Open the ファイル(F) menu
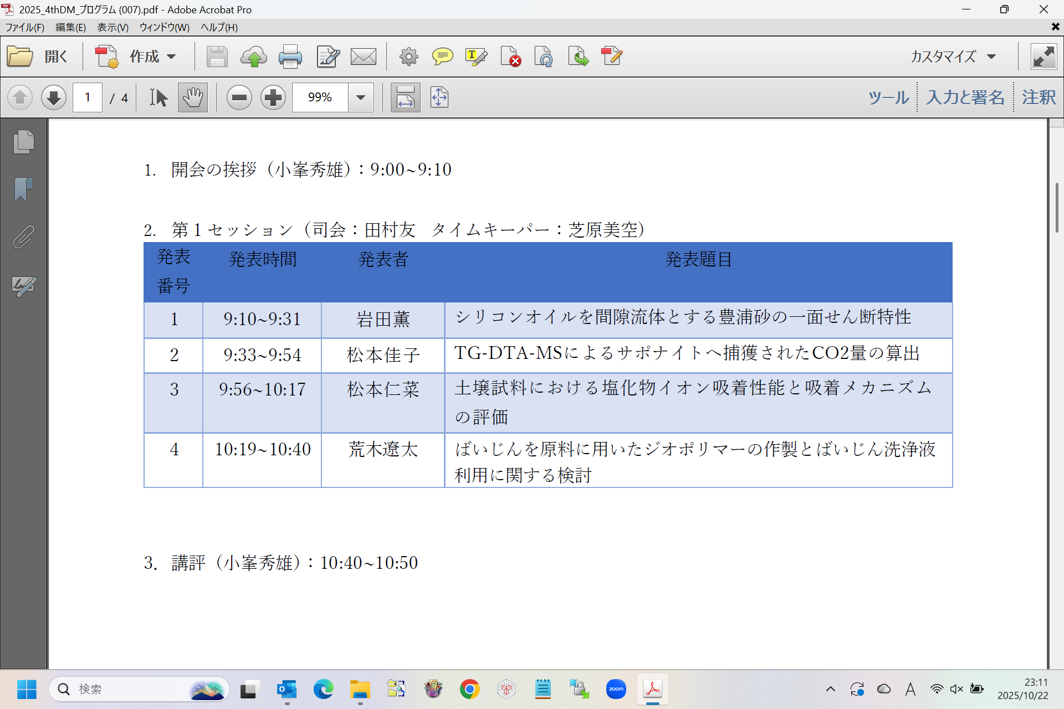 (24, 27)
